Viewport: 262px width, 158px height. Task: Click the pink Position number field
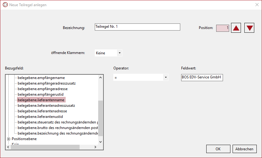(x=222, y=28)
